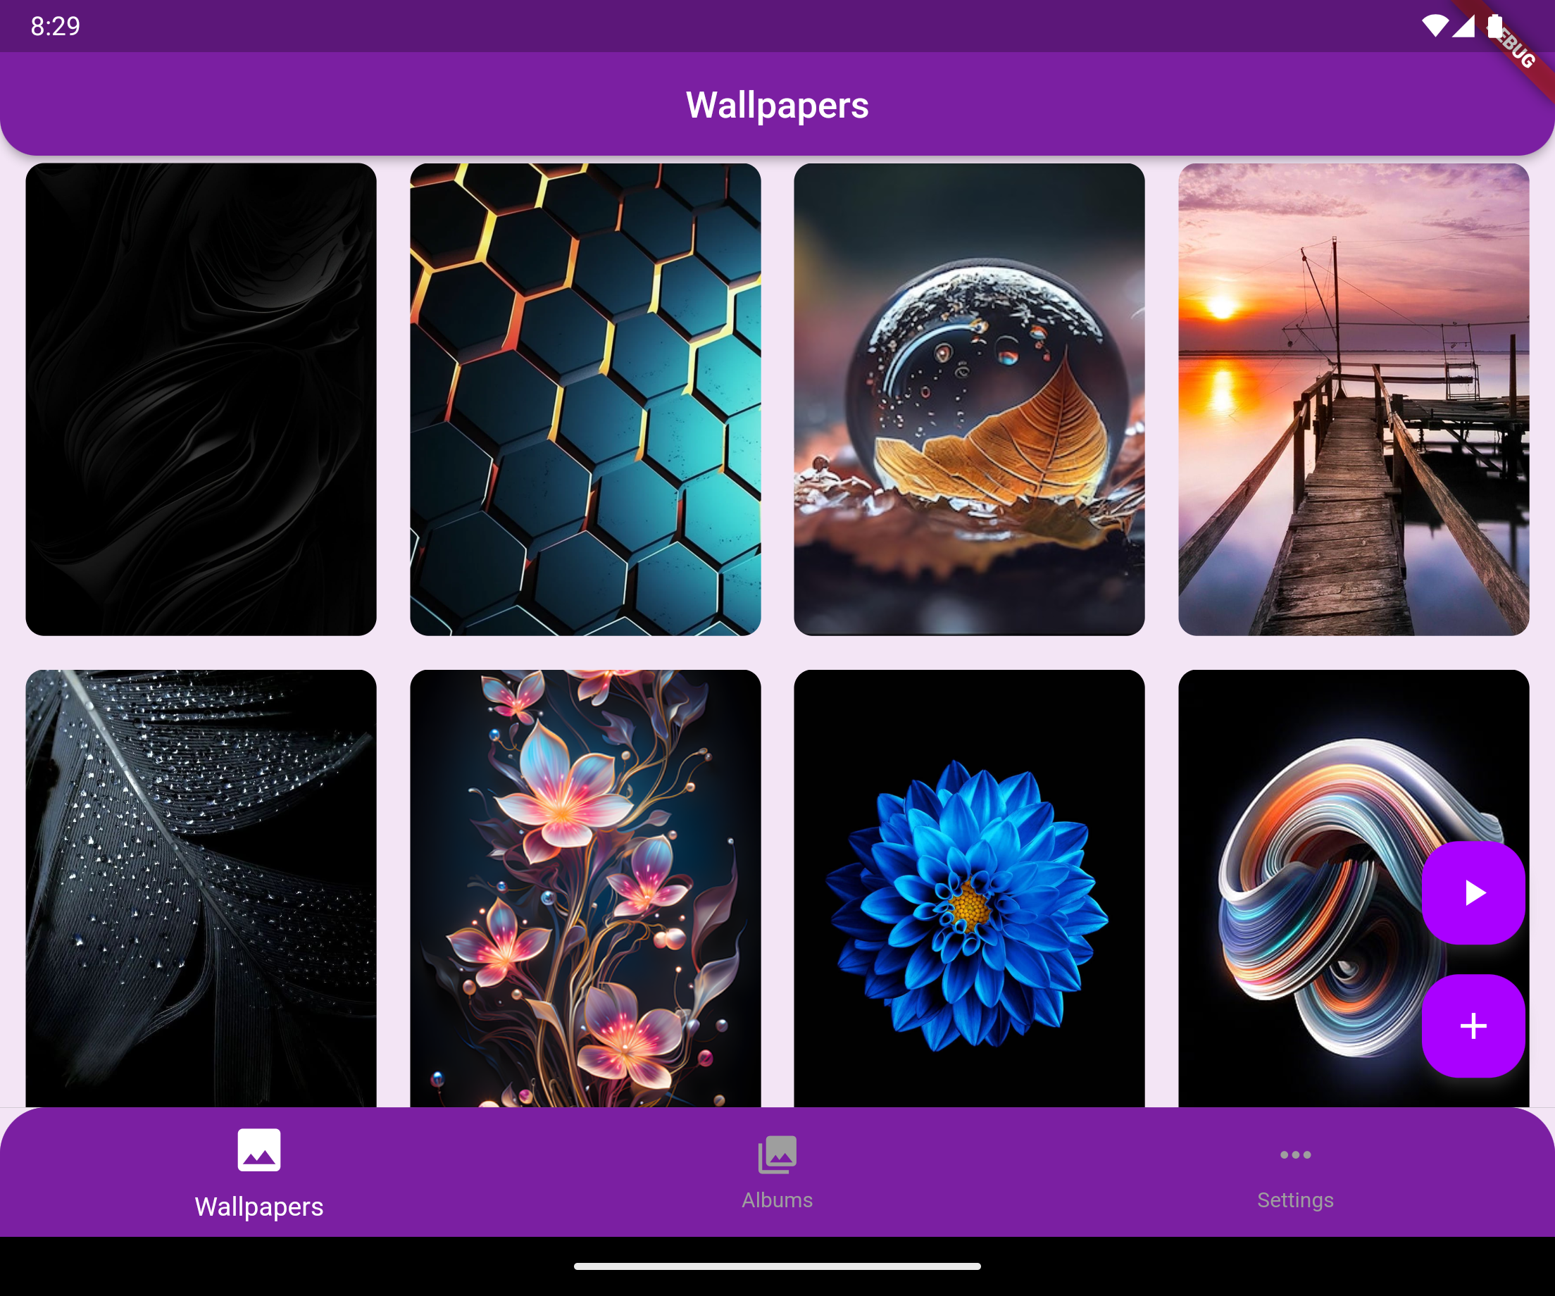Image resolution: width=1555 pixels, height=1296 pixels.
Task: Open the Albums tab icon
Action: pos(777,1154)
